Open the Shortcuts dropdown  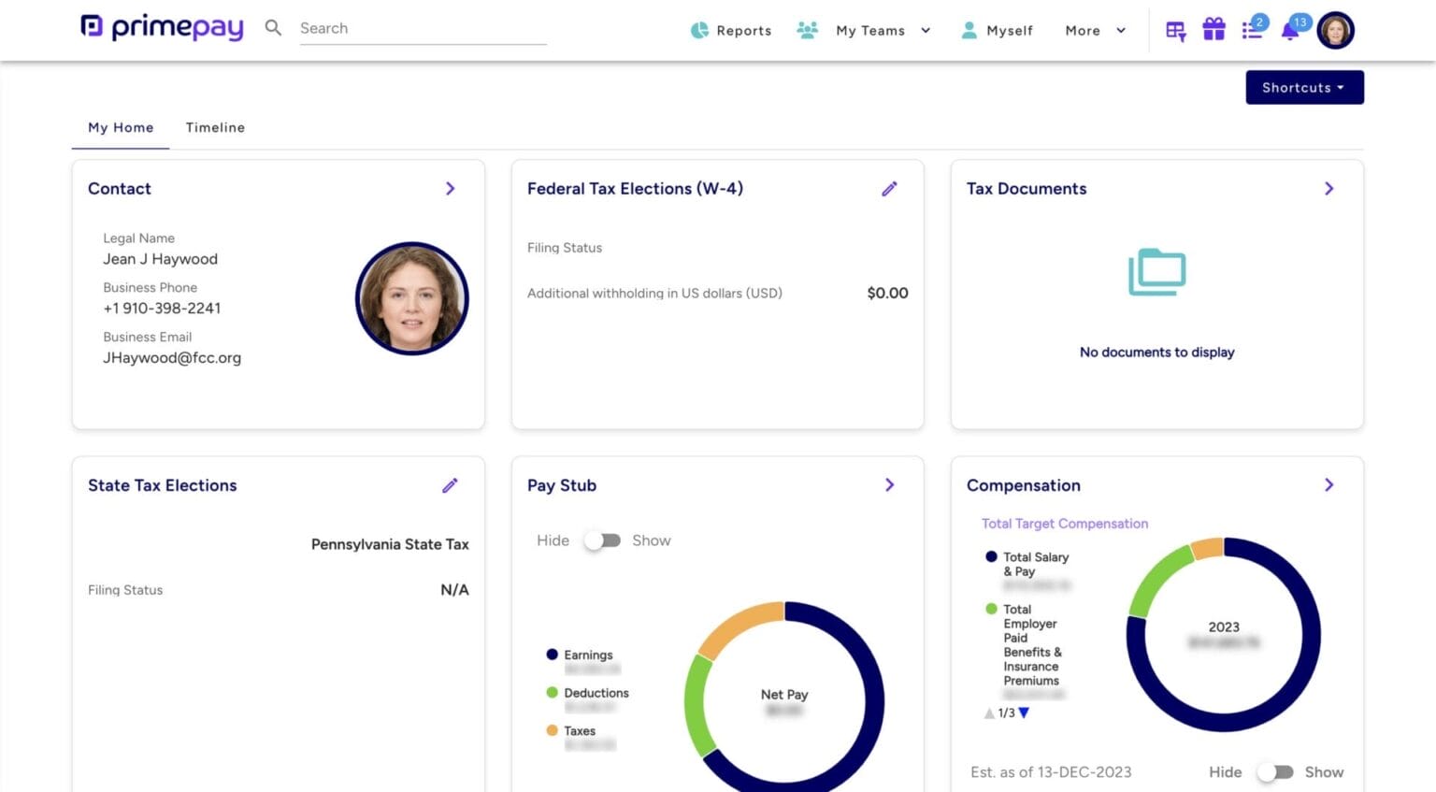1303,88
